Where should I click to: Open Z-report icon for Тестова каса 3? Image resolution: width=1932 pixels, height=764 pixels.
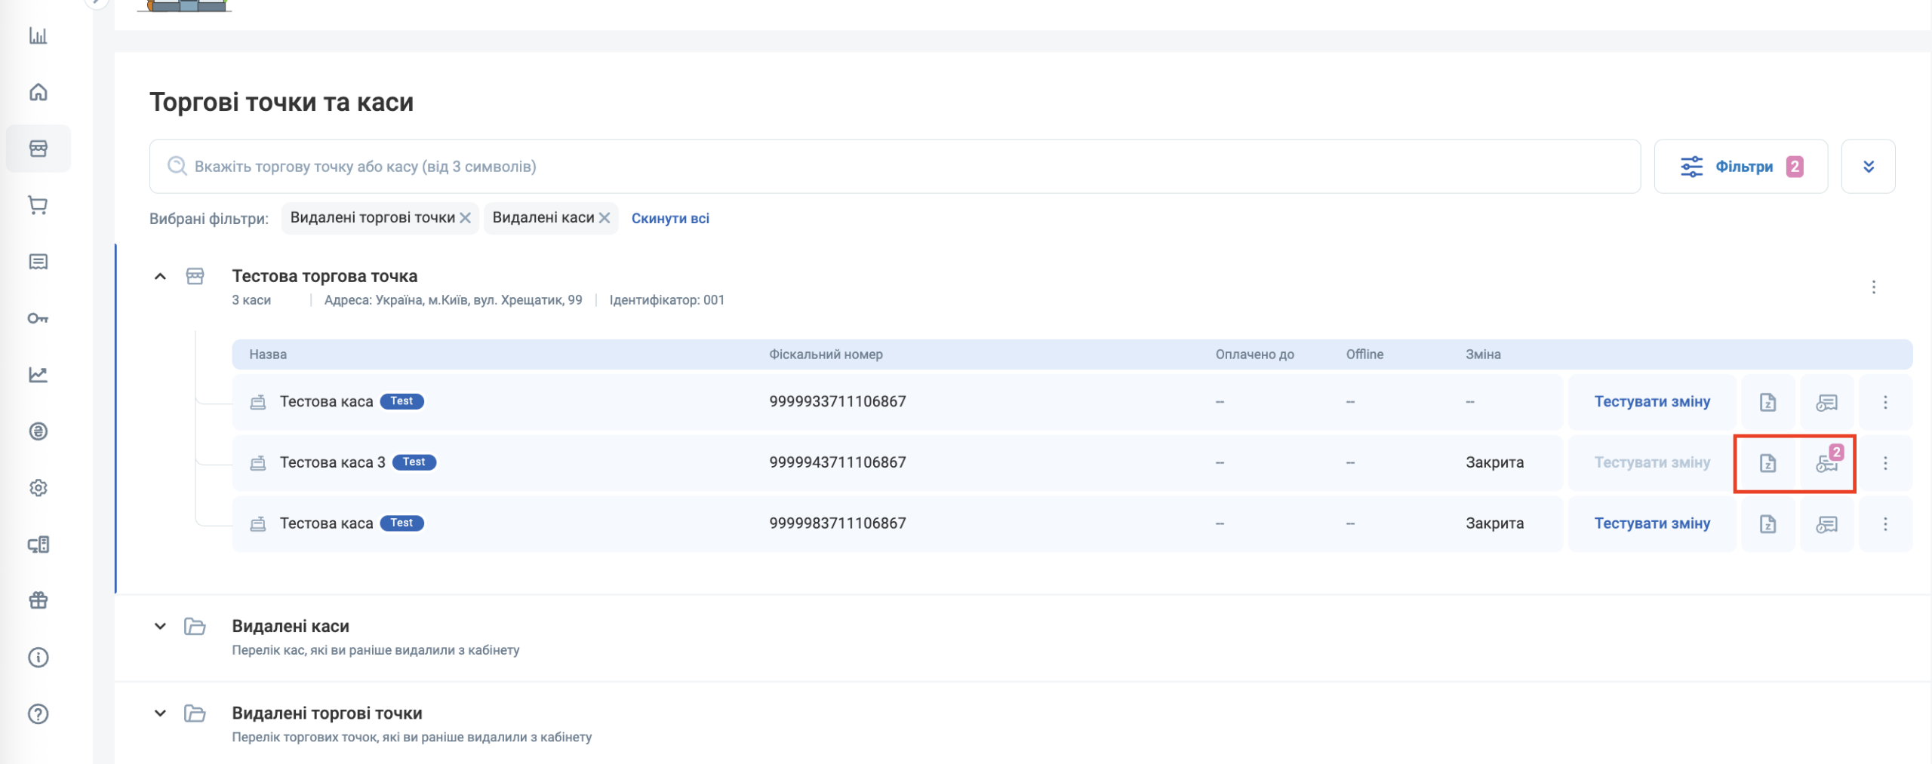(x=1767, y=463)
